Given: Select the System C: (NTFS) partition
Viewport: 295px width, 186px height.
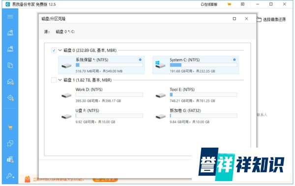Looking at the screenshot, I should tap(196, 65).
